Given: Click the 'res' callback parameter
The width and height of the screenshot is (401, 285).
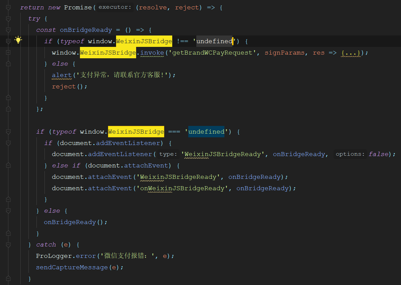Looking at the screenshot, I should pos(319,53).
